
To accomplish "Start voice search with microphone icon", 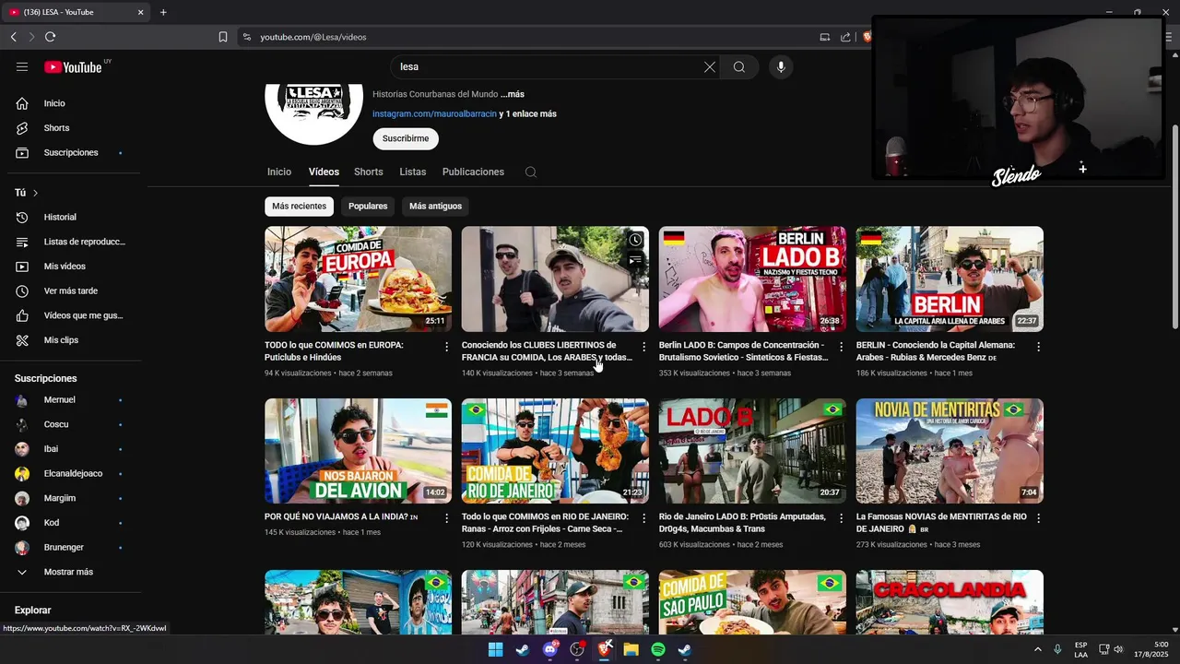I will [x=781, y=66].
